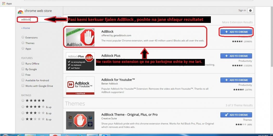
Task: Add Adblock for Youtube to Chrome
Action: pyautogui.click(x=236, y=80)
